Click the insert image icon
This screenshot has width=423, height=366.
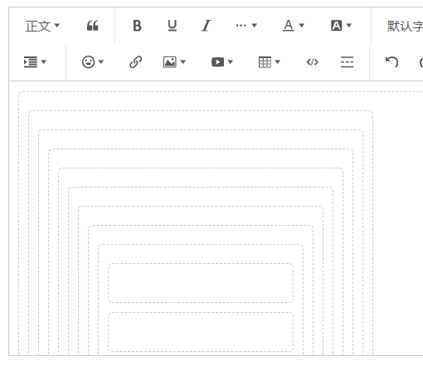coord(174,62)
